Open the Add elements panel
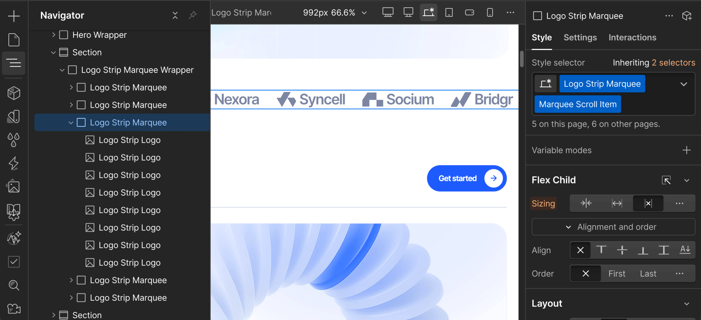The height and width of the screenshot is (320, 701). (14, 16)
